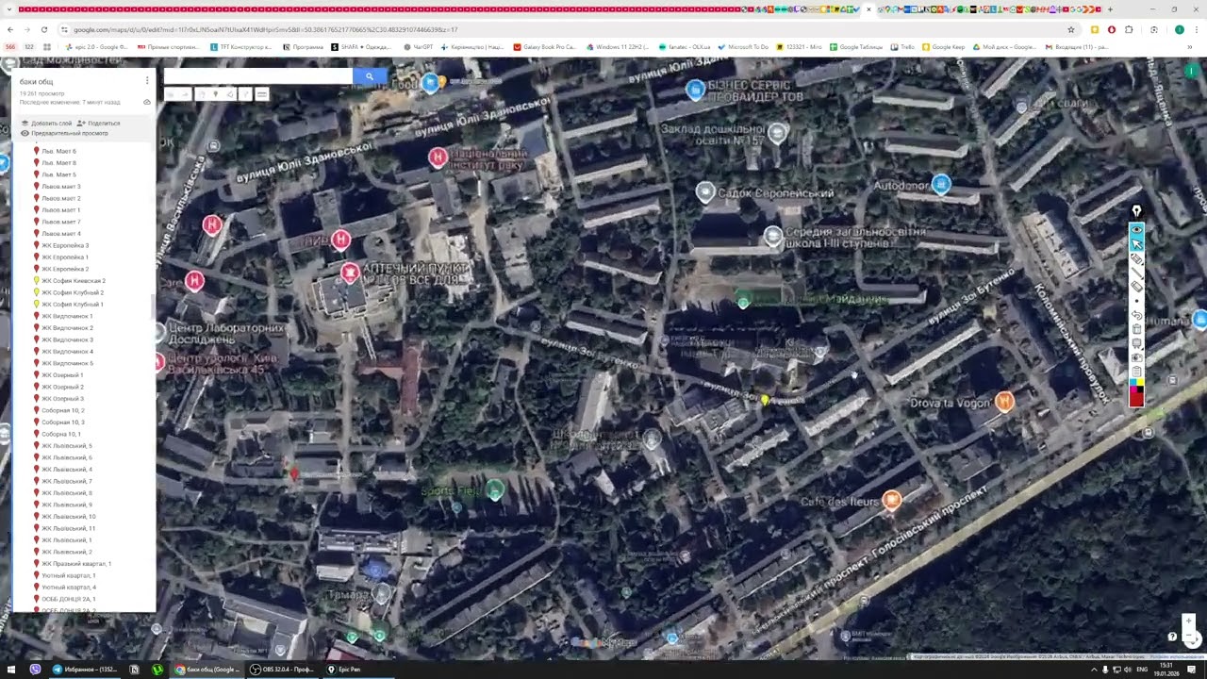Click Sports Field green marker
Image resolution: width=1207 pixels, height=679 pixels.
(495, 489)
